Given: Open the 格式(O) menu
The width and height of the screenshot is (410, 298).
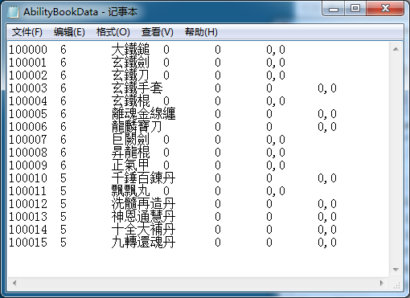Looking at the screenshot, I should [x=113, y=32].
